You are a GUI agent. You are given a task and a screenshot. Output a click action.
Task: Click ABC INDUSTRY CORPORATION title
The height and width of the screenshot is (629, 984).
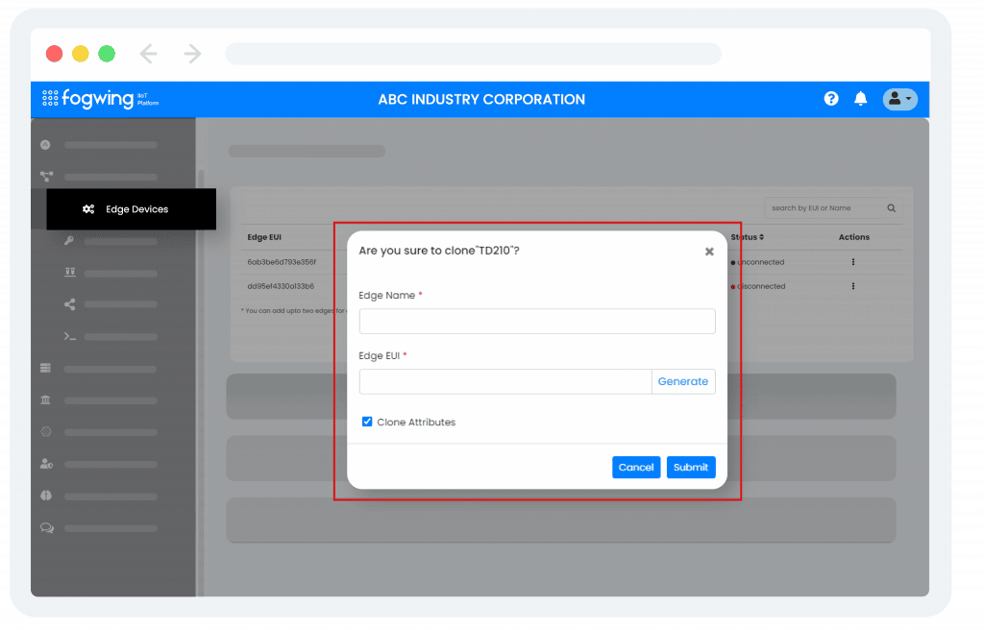481,99
